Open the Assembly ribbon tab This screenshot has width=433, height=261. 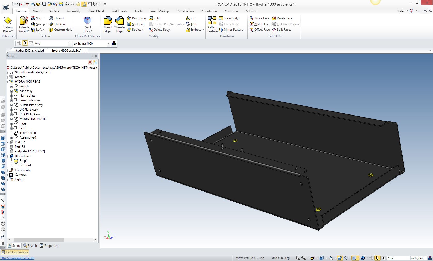(73, 11)
